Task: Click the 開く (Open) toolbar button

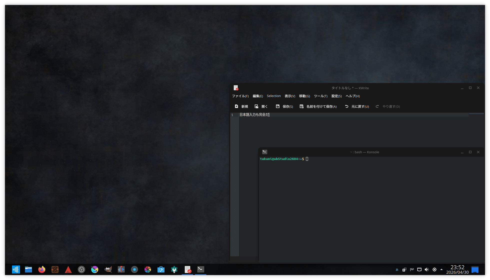Action: click(x=261, y=106)
